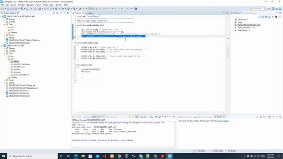283x159 pixels.
Task: Expand Startup folder under UART Core
Action: (x=7, y=78)
